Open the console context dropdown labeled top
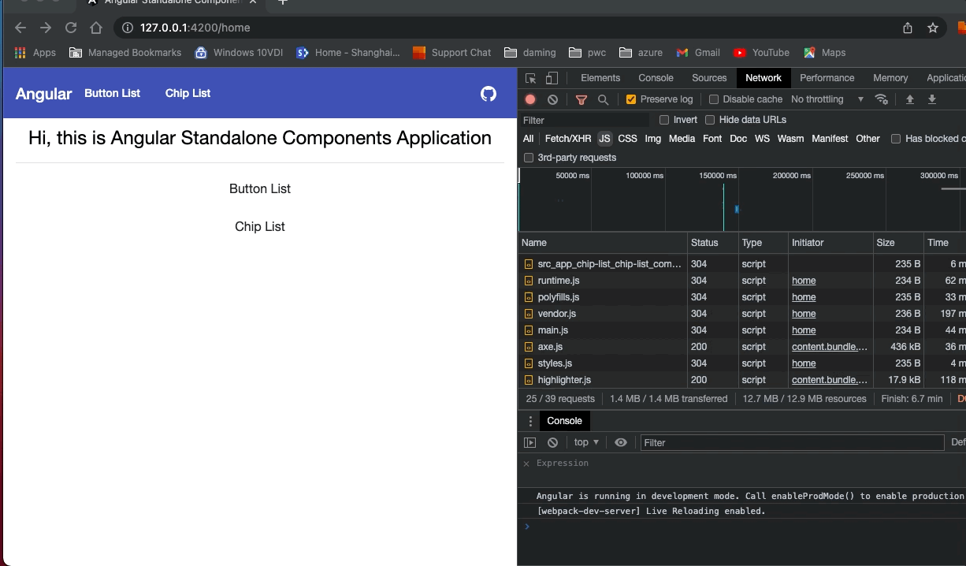 (583, 442)
